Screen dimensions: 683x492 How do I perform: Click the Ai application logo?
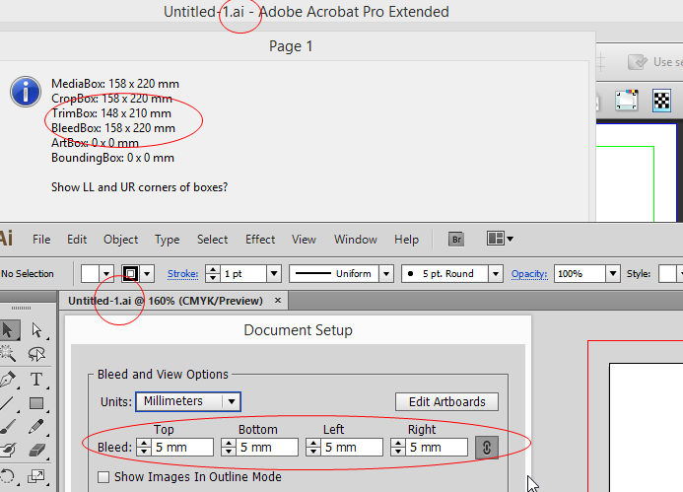(x=6, y=239)
